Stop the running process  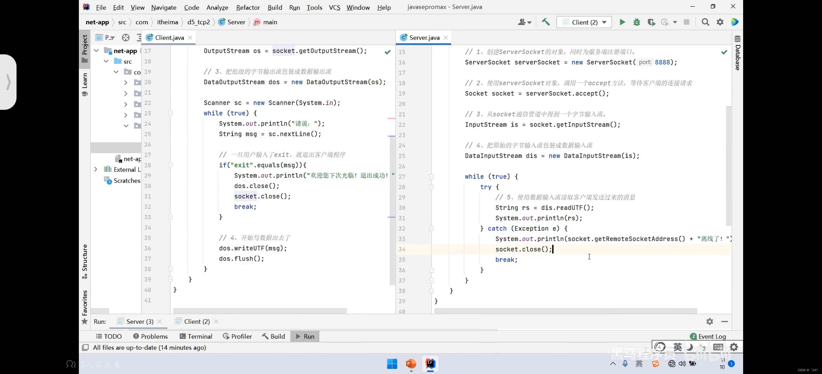(686, 22)
